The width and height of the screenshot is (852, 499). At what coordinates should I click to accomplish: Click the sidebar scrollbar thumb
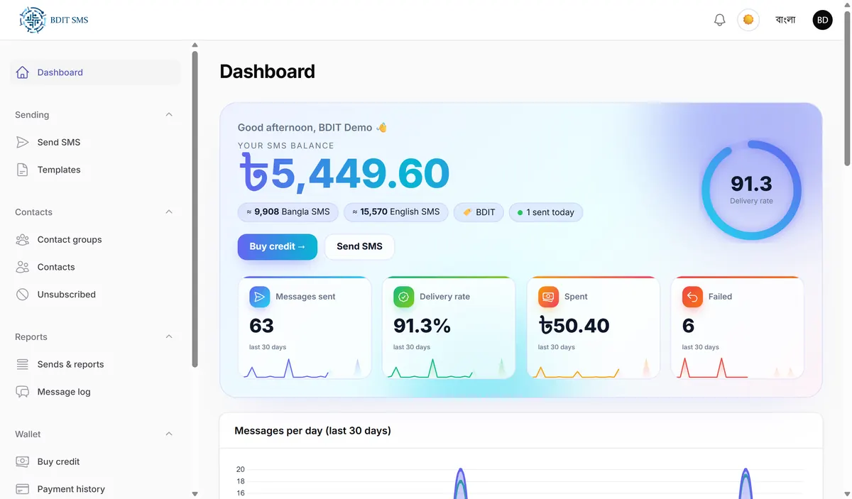pyautogui.click(x=195, y=209)
